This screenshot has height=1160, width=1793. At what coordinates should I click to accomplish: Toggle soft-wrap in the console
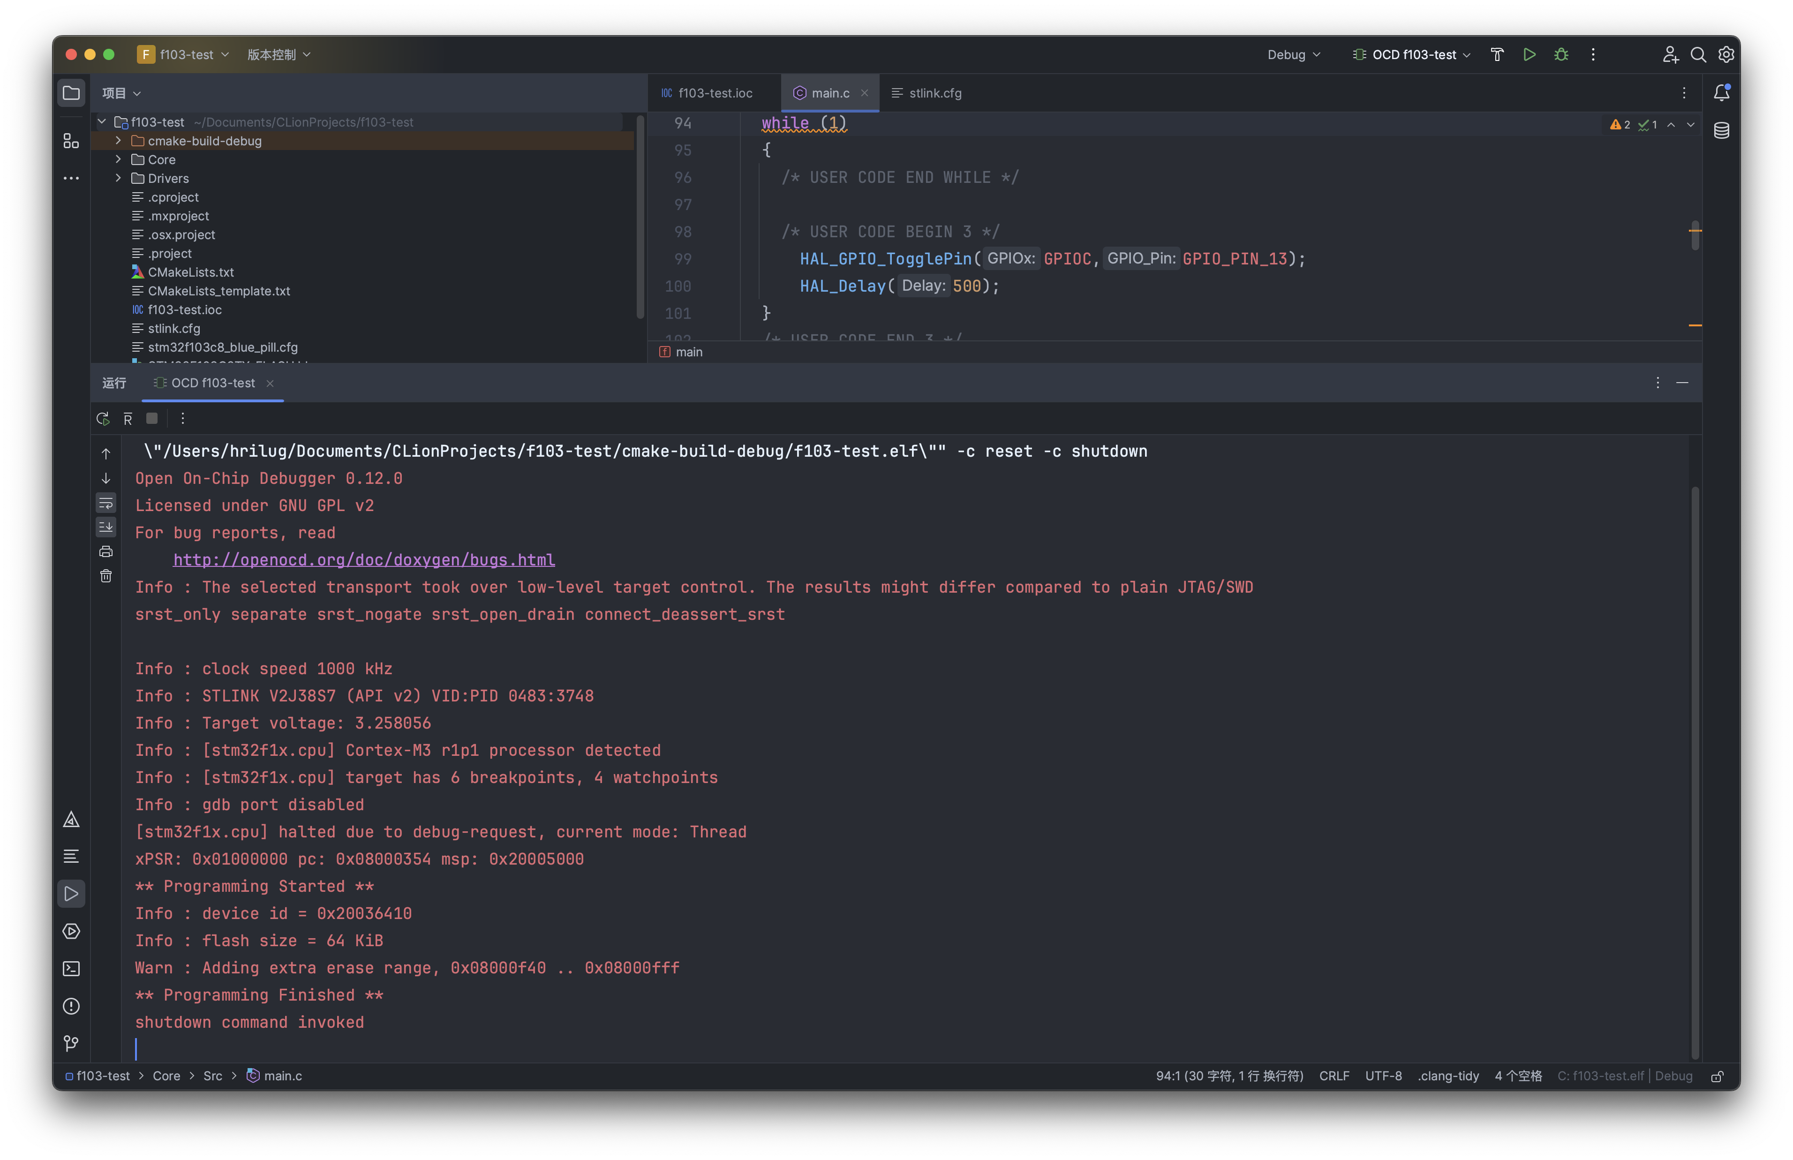click(105, 503)
